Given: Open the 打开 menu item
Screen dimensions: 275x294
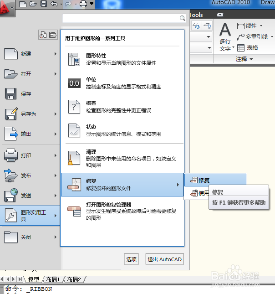Looking at the screenshot, I should pos(30,74).
